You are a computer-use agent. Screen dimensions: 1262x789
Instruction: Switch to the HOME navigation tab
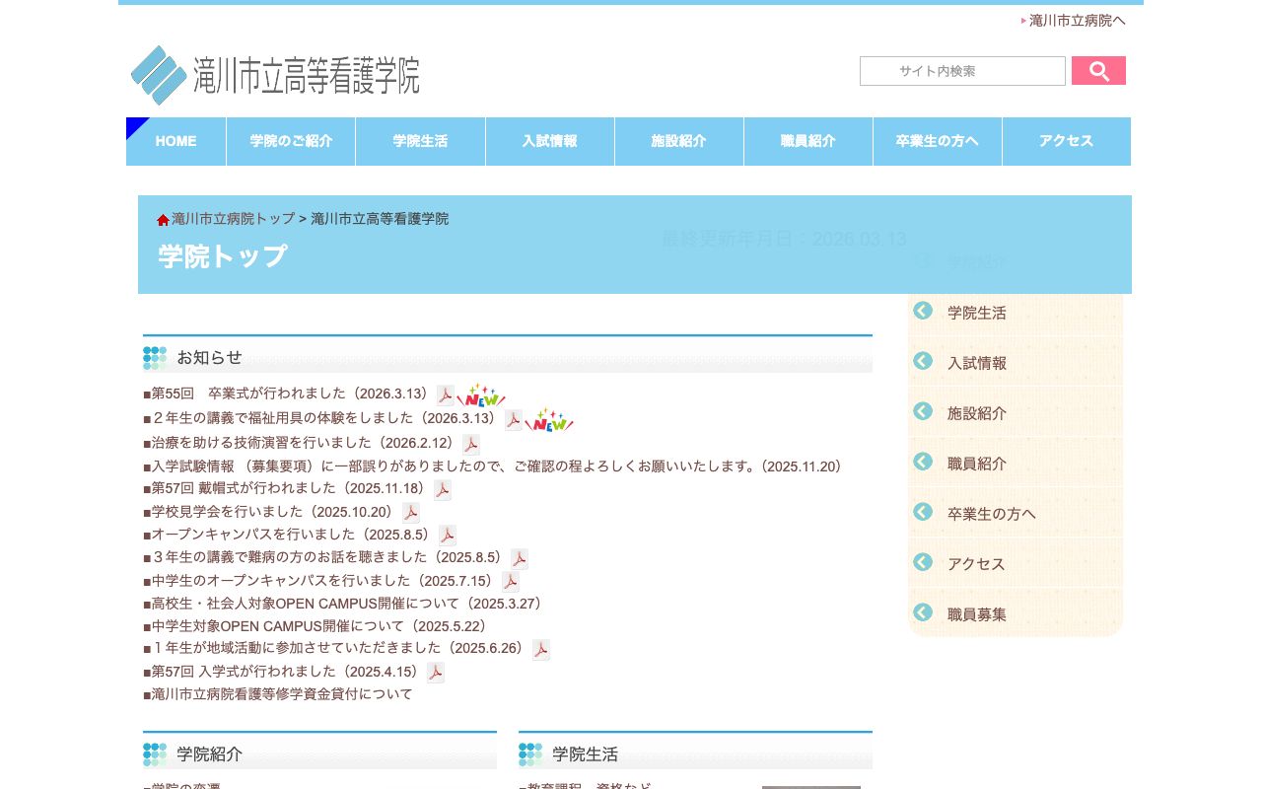click(175, 141)
